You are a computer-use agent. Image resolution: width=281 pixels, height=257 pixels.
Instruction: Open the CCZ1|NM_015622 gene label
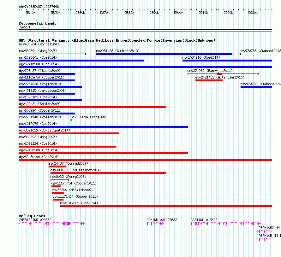204,220
